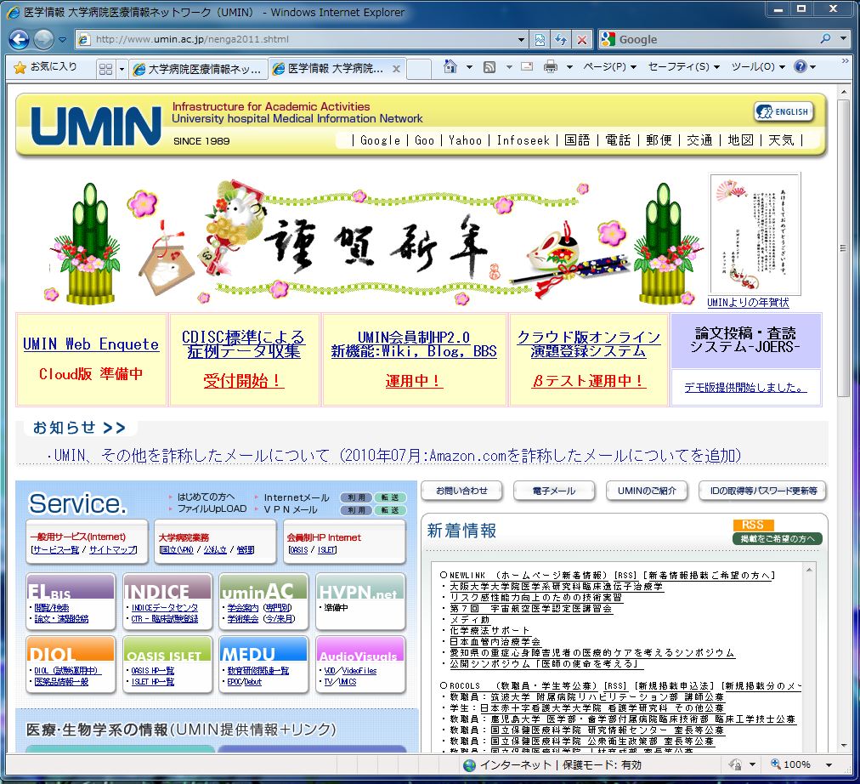The height and width of the screenshot is (784, 860).
Task: Open the ツール(O) menu
Action: tap(758, 67)
